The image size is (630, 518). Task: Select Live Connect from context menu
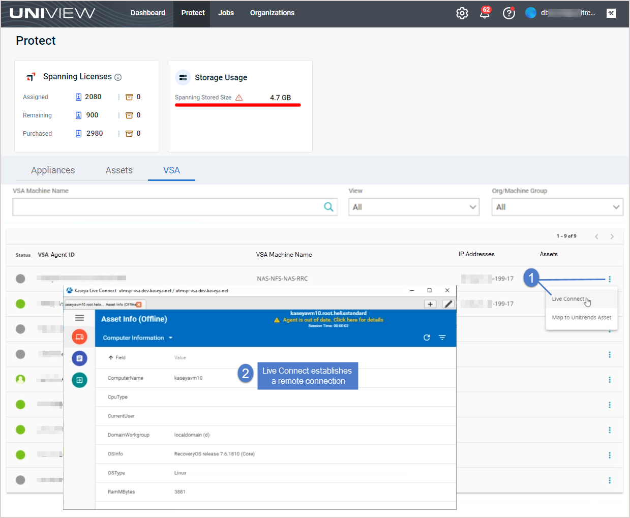coord(568,299)
